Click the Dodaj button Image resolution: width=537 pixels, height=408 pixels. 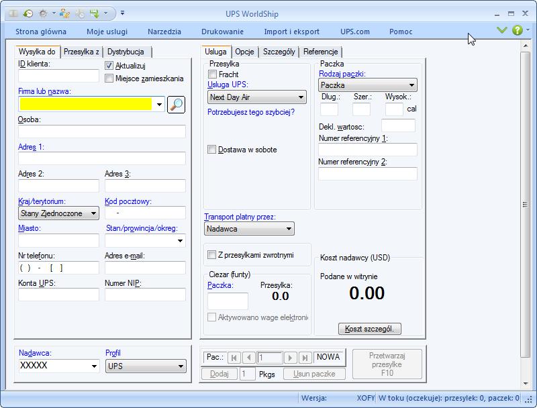pyautogui.click(x=219, y=374)
